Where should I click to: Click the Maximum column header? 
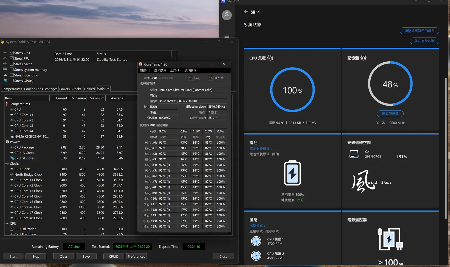click(97, 98)
